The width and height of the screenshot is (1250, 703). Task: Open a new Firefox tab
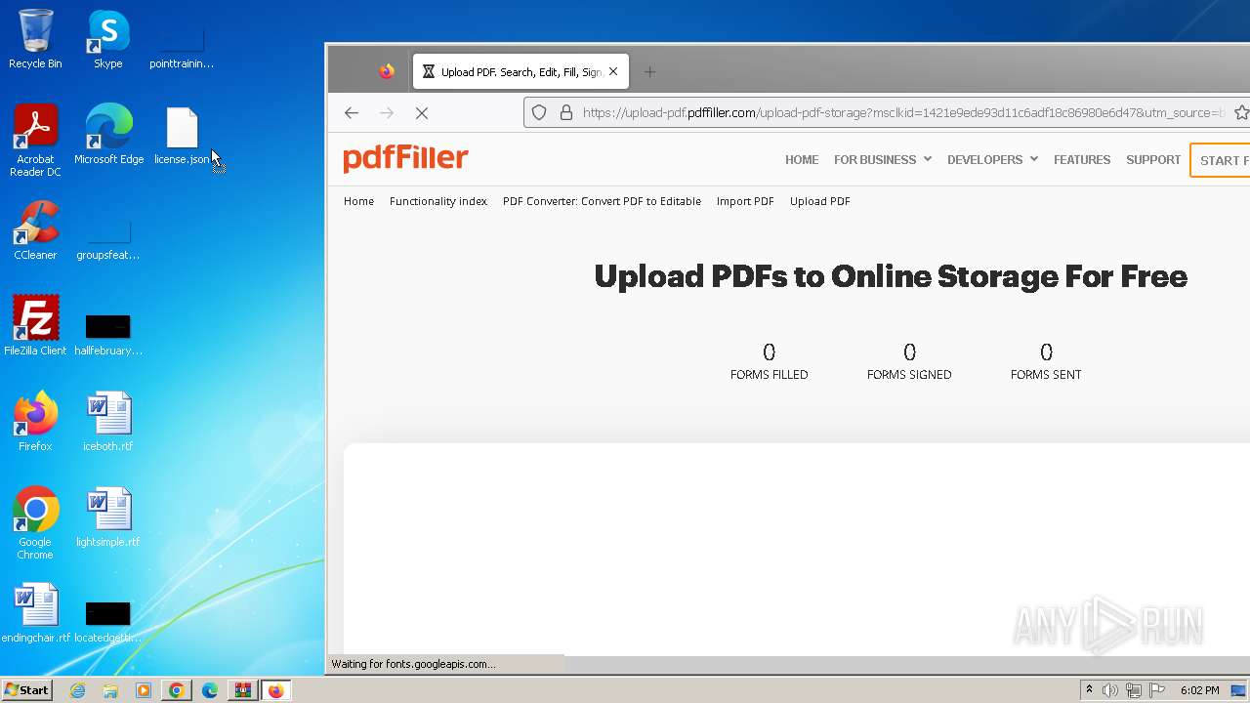pos(649,71)
